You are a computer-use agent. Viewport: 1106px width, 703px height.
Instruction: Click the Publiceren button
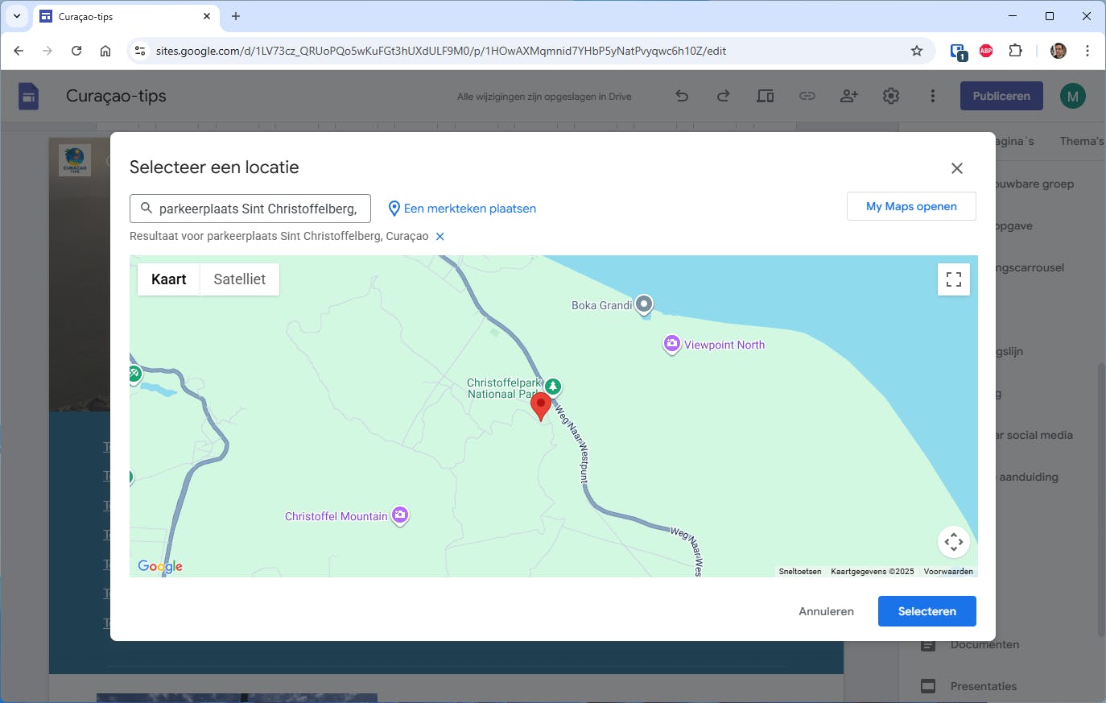[1001, 96]
